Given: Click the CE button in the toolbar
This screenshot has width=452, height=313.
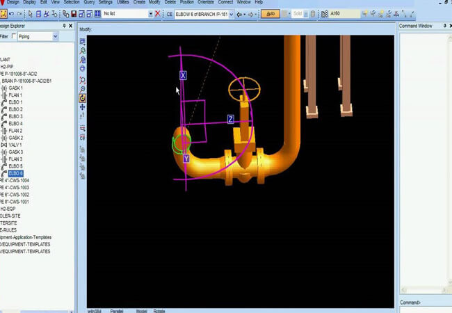Looking at the screenshot, I should 170,14.
